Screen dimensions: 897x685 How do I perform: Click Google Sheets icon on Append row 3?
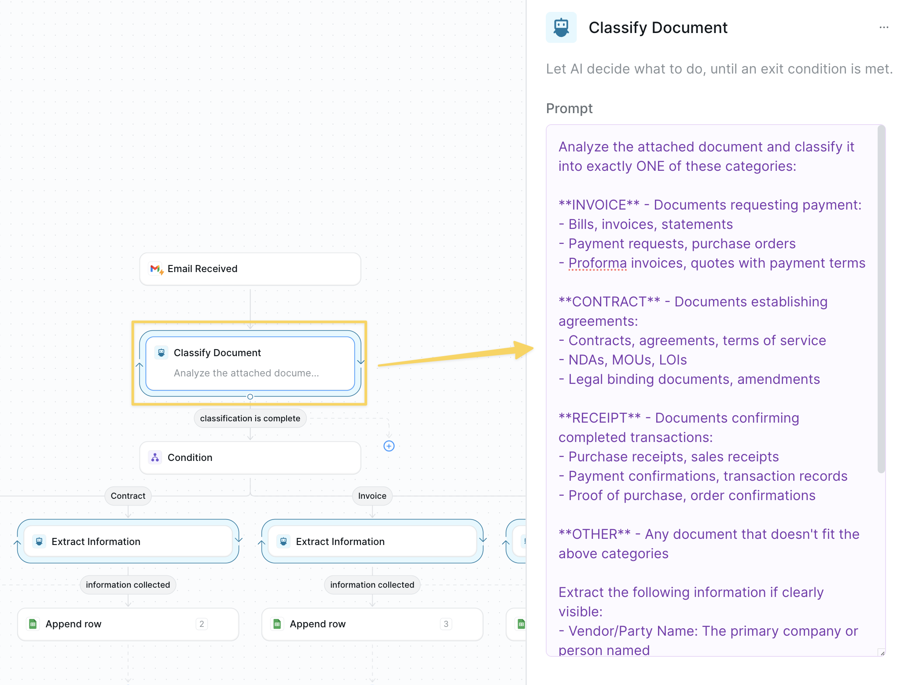pos(277,624)
